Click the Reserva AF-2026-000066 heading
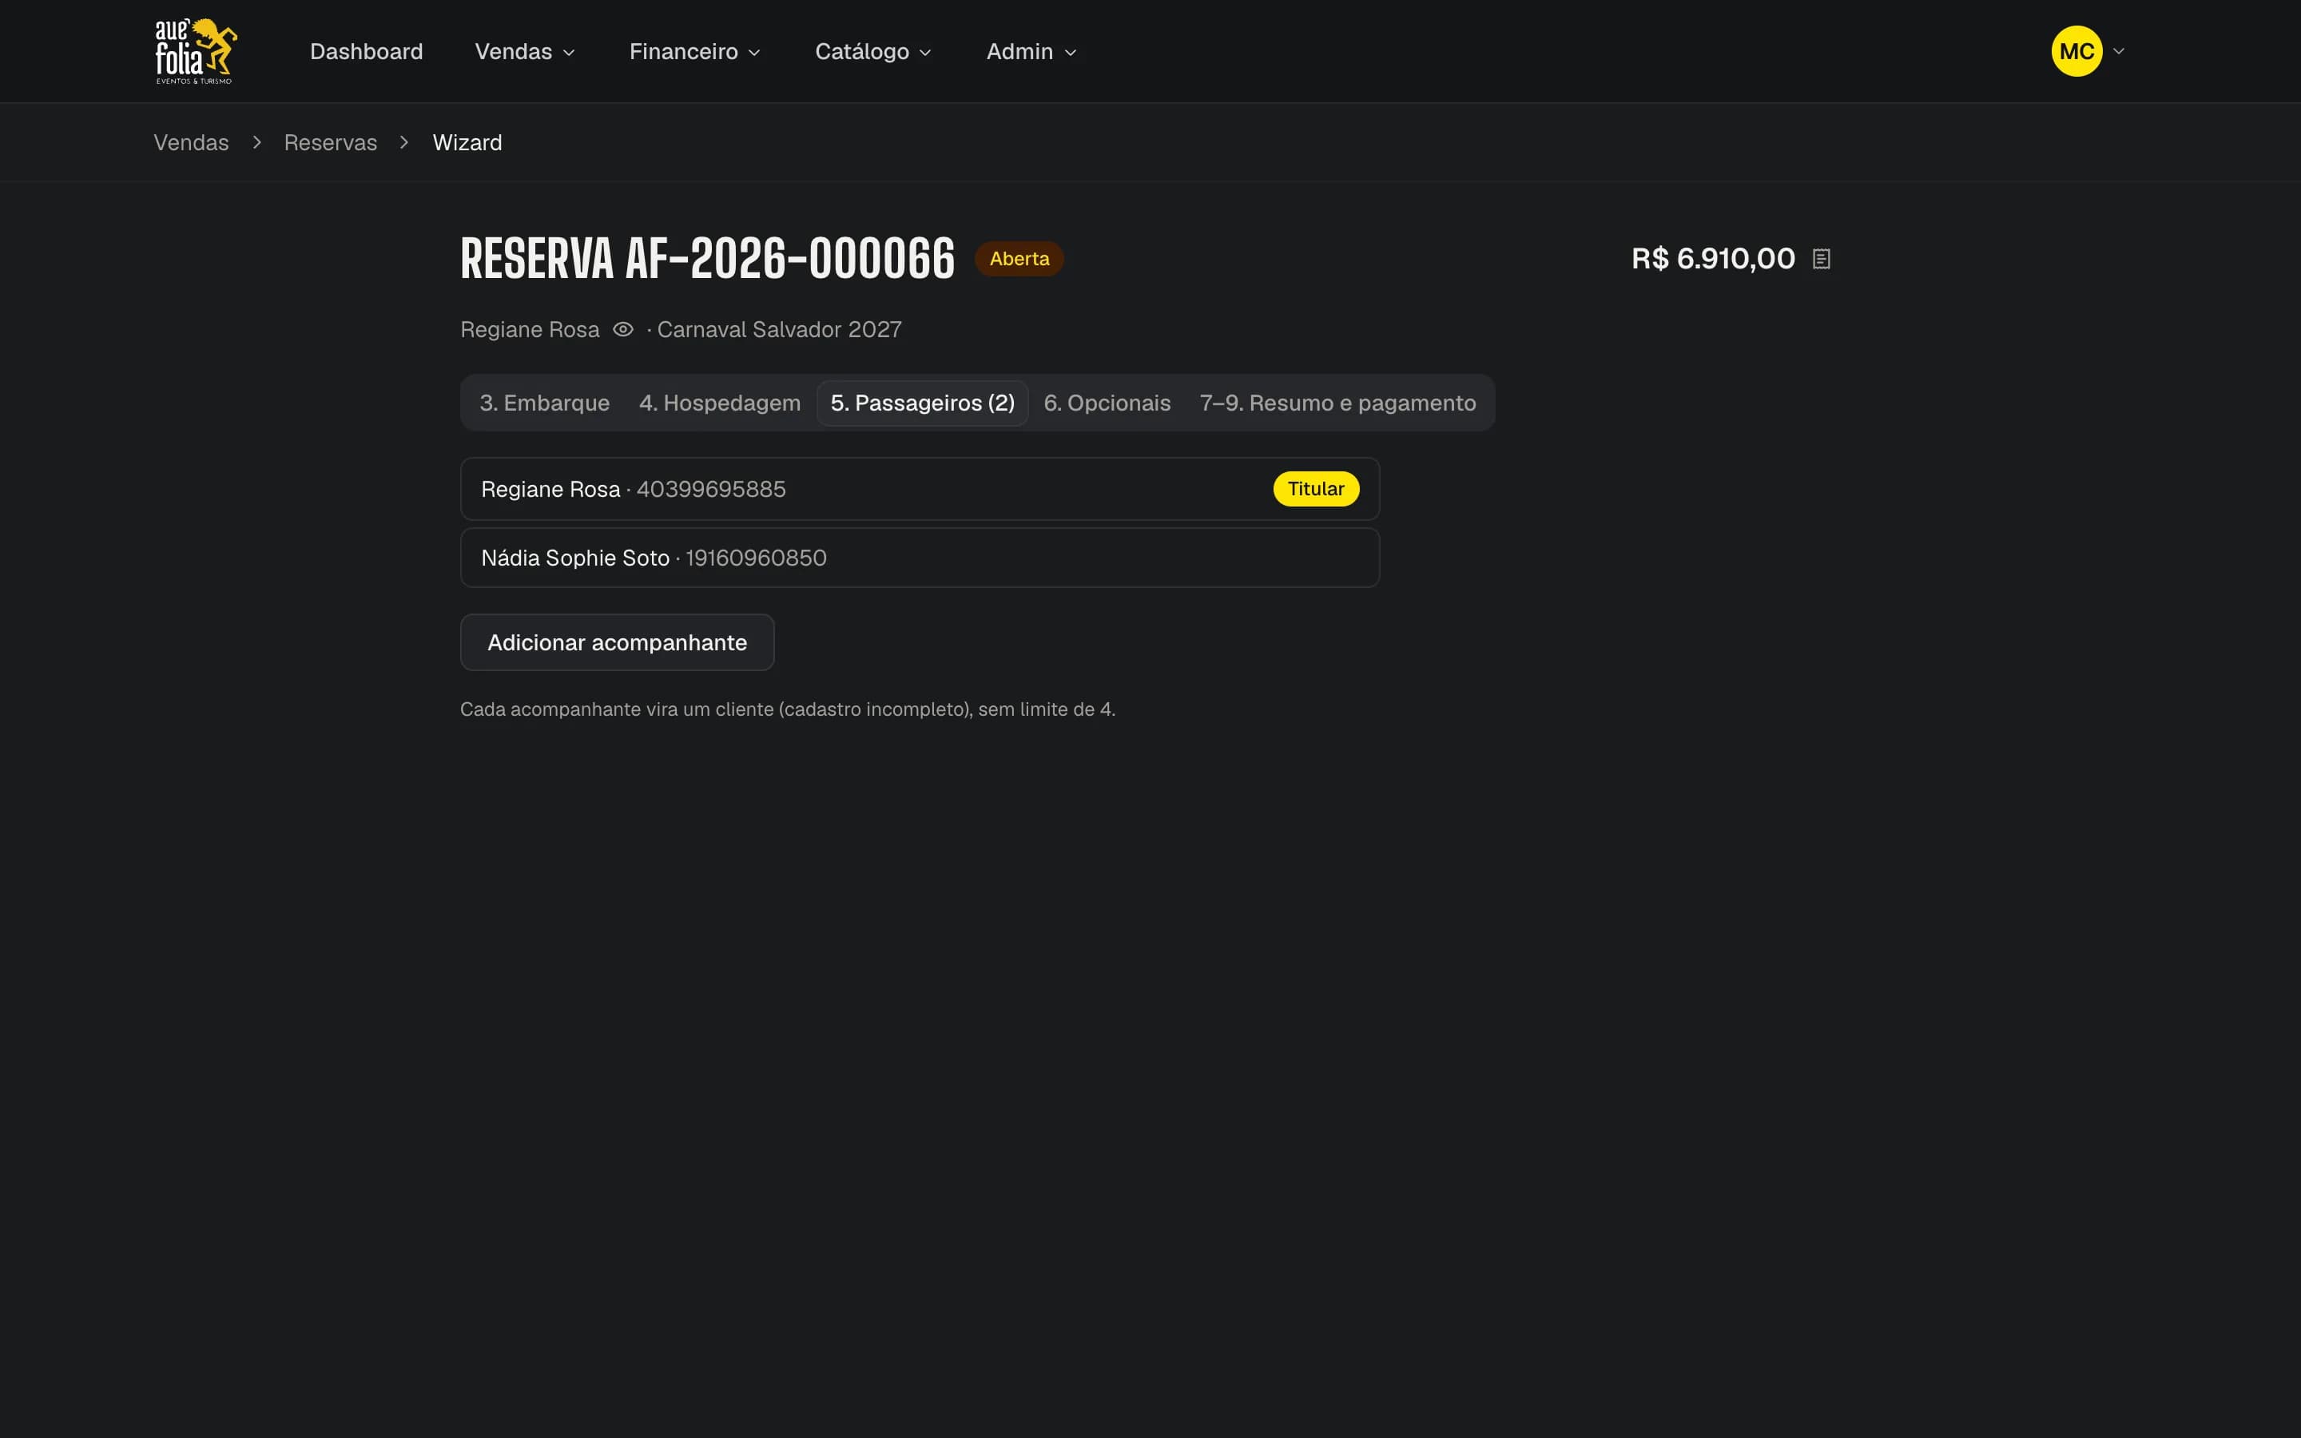The height and width of the screenshot is (1438, 2301). (707, 259)
